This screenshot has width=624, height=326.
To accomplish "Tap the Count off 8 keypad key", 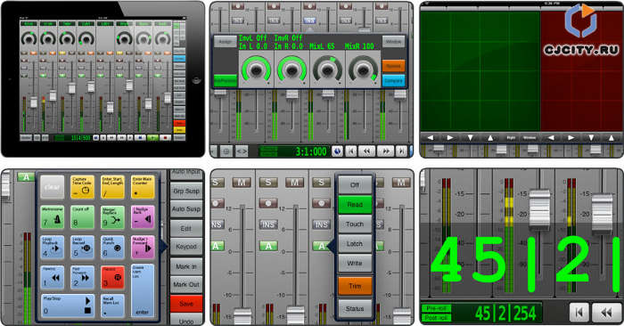I will 82,217.
